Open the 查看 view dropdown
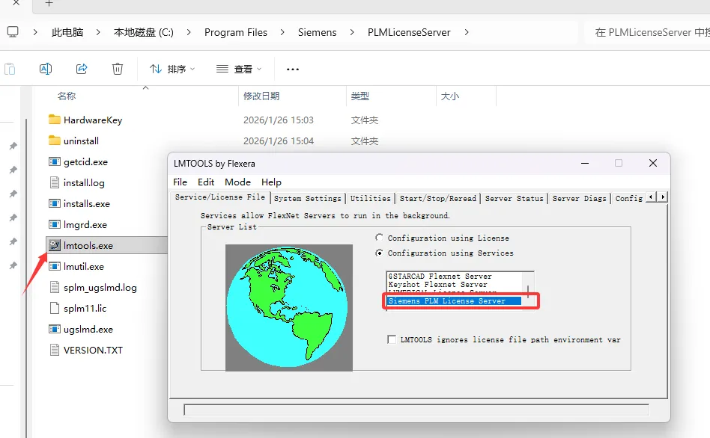This screenshot has height=438, width=710. 239,70
